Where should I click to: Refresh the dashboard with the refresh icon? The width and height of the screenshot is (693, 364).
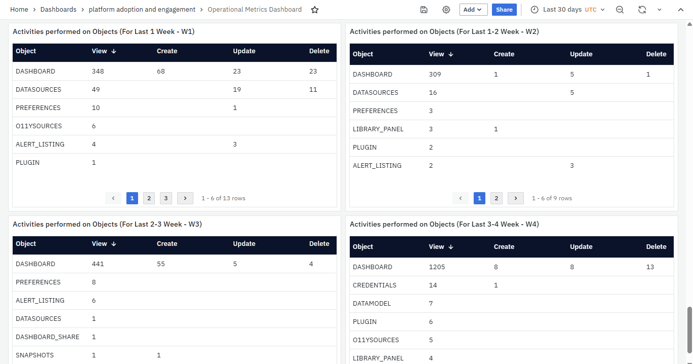tap(642, 10)
